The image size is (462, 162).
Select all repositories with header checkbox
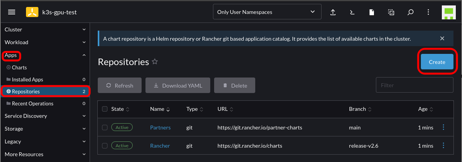(105, 109)
